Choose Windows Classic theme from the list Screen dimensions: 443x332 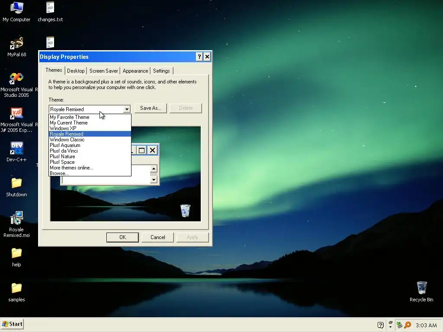(90, 140)
